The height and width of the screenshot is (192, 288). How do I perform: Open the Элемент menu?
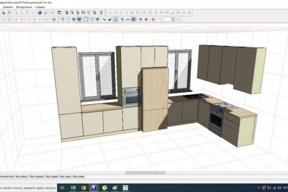coord(8,7)
